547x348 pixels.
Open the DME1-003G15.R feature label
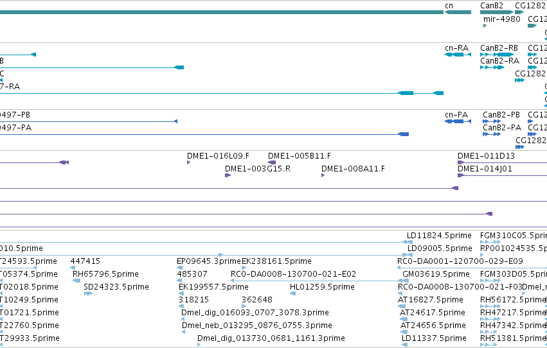coord(258,169)
